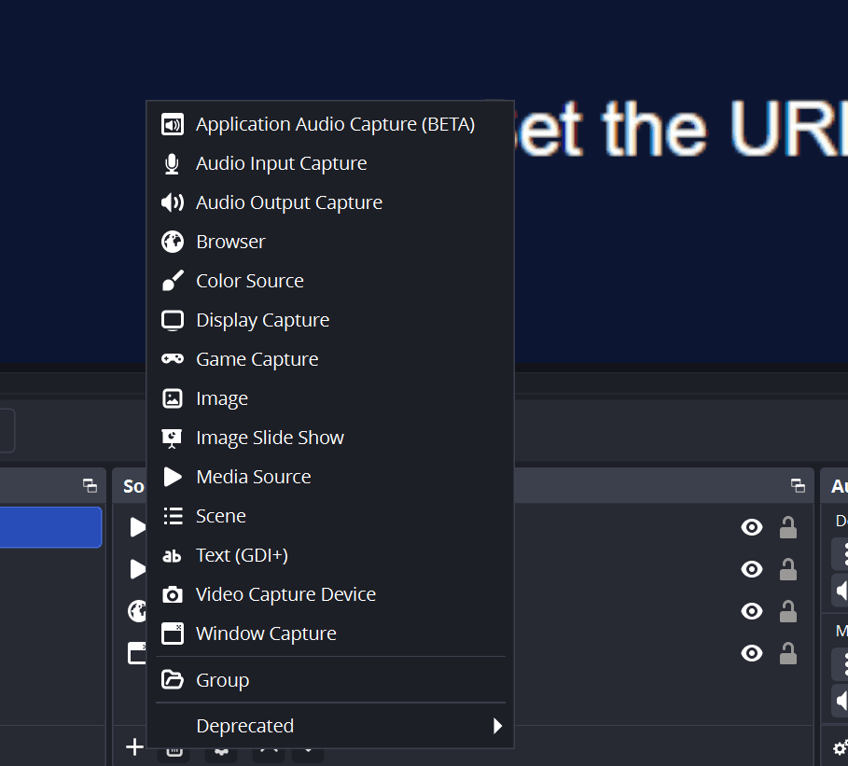The height and width of the screenshot is (766, 848).
Task: Pick Application Audio Capture (BETA) entry
Action: coord(335,124)
